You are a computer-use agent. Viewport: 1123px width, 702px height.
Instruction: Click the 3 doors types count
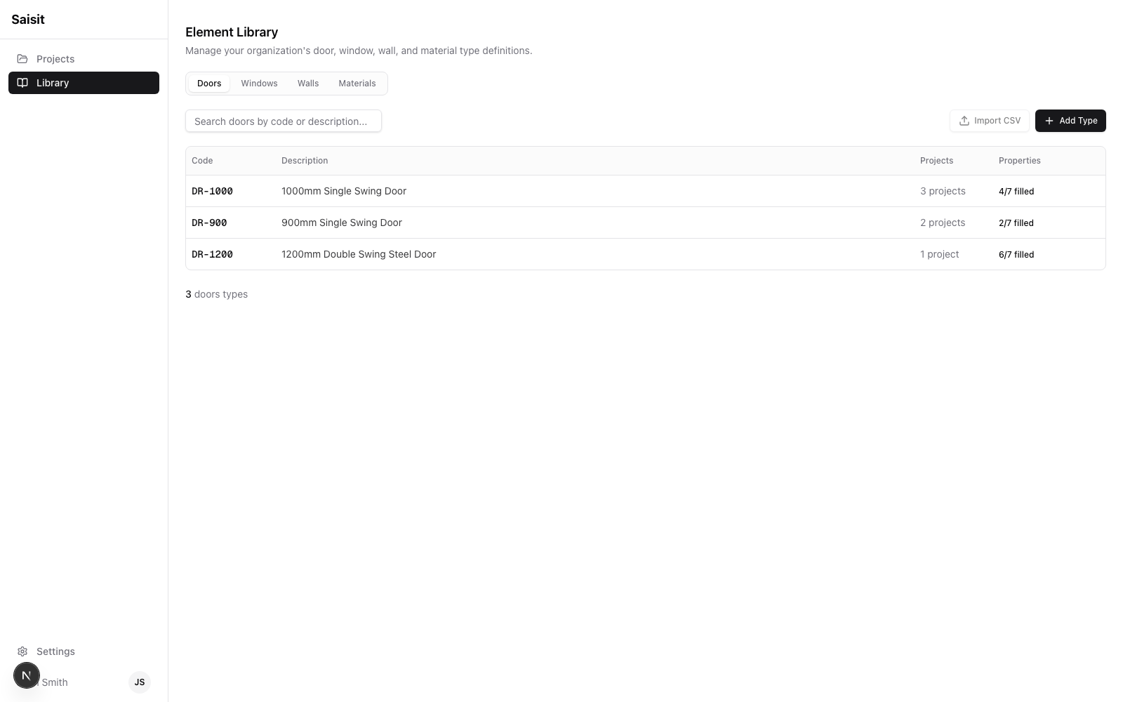[x=216, y=294]
